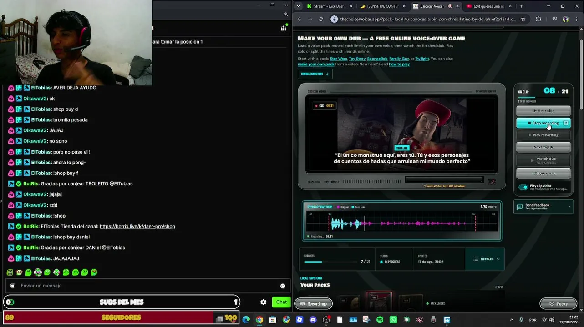Click the users icon in chat header
Viewport: 584px width, 327px height.
tap(284, 28)
